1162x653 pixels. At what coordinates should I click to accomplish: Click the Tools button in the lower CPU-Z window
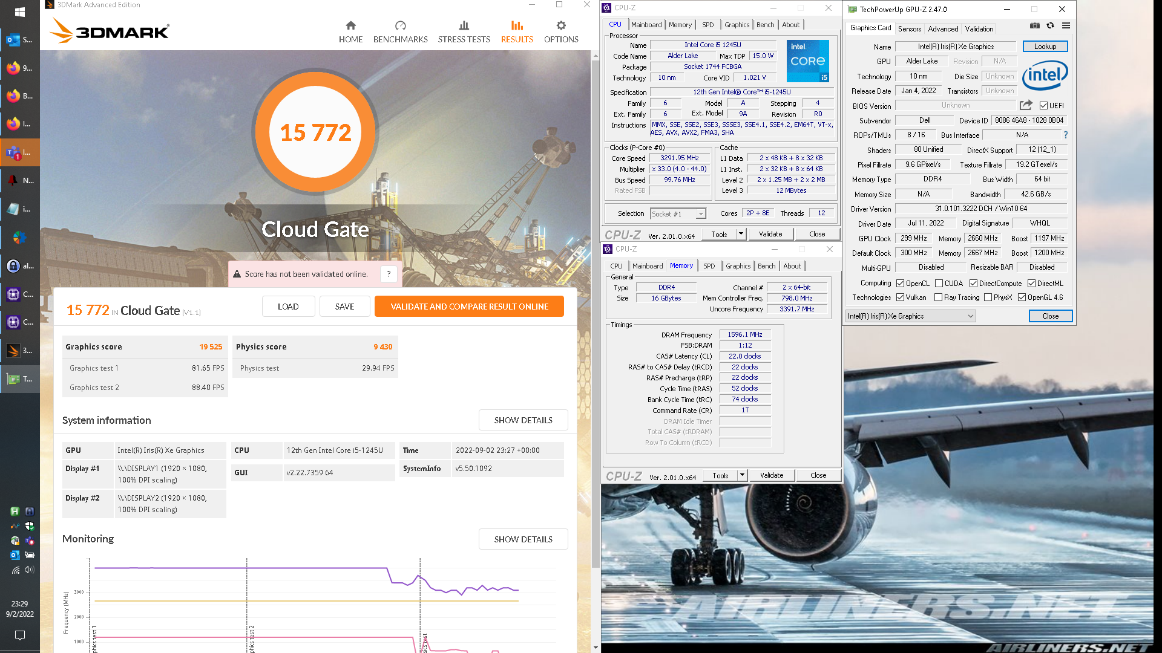(x=720, y=475)
